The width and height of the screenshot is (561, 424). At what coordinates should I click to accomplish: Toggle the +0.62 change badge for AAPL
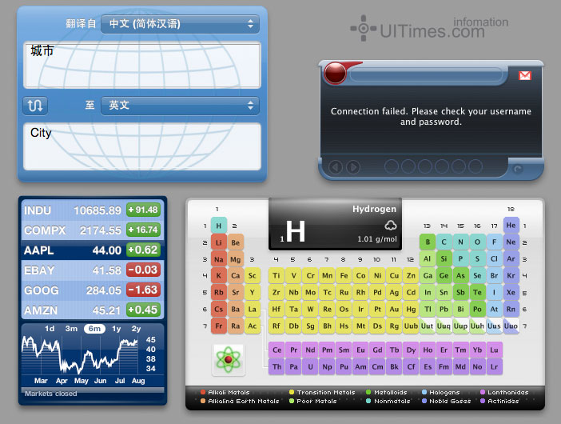tap(143, 250)
